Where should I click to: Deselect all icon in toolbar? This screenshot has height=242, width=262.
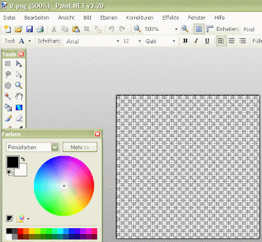[x=98, y=29]
